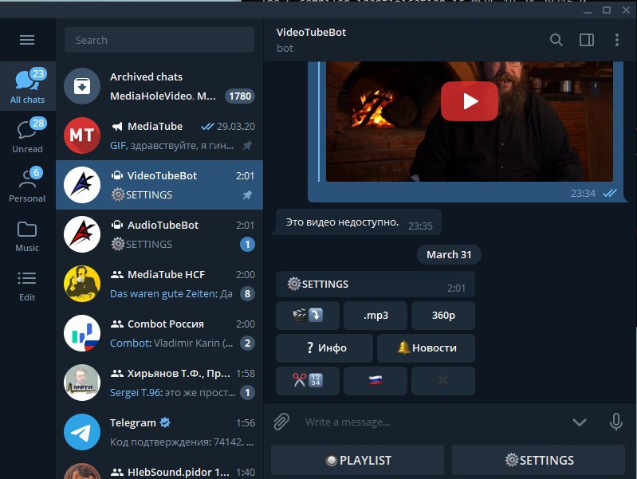The image size is (637, 479).
Task: Open the Combot Россия group chat
Action: 159,333
